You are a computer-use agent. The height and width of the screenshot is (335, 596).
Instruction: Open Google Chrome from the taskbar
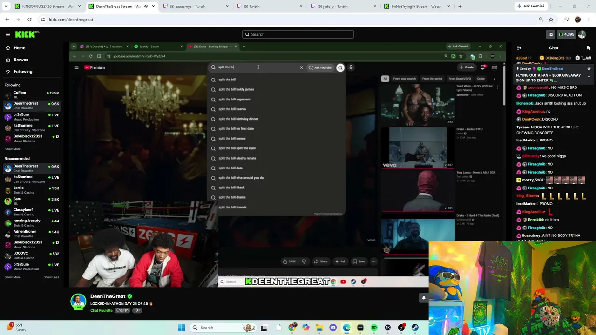[292, 328]
